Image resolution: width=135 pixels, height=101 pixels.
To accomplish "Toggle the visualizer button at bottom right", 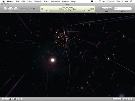I will (125, 99).
